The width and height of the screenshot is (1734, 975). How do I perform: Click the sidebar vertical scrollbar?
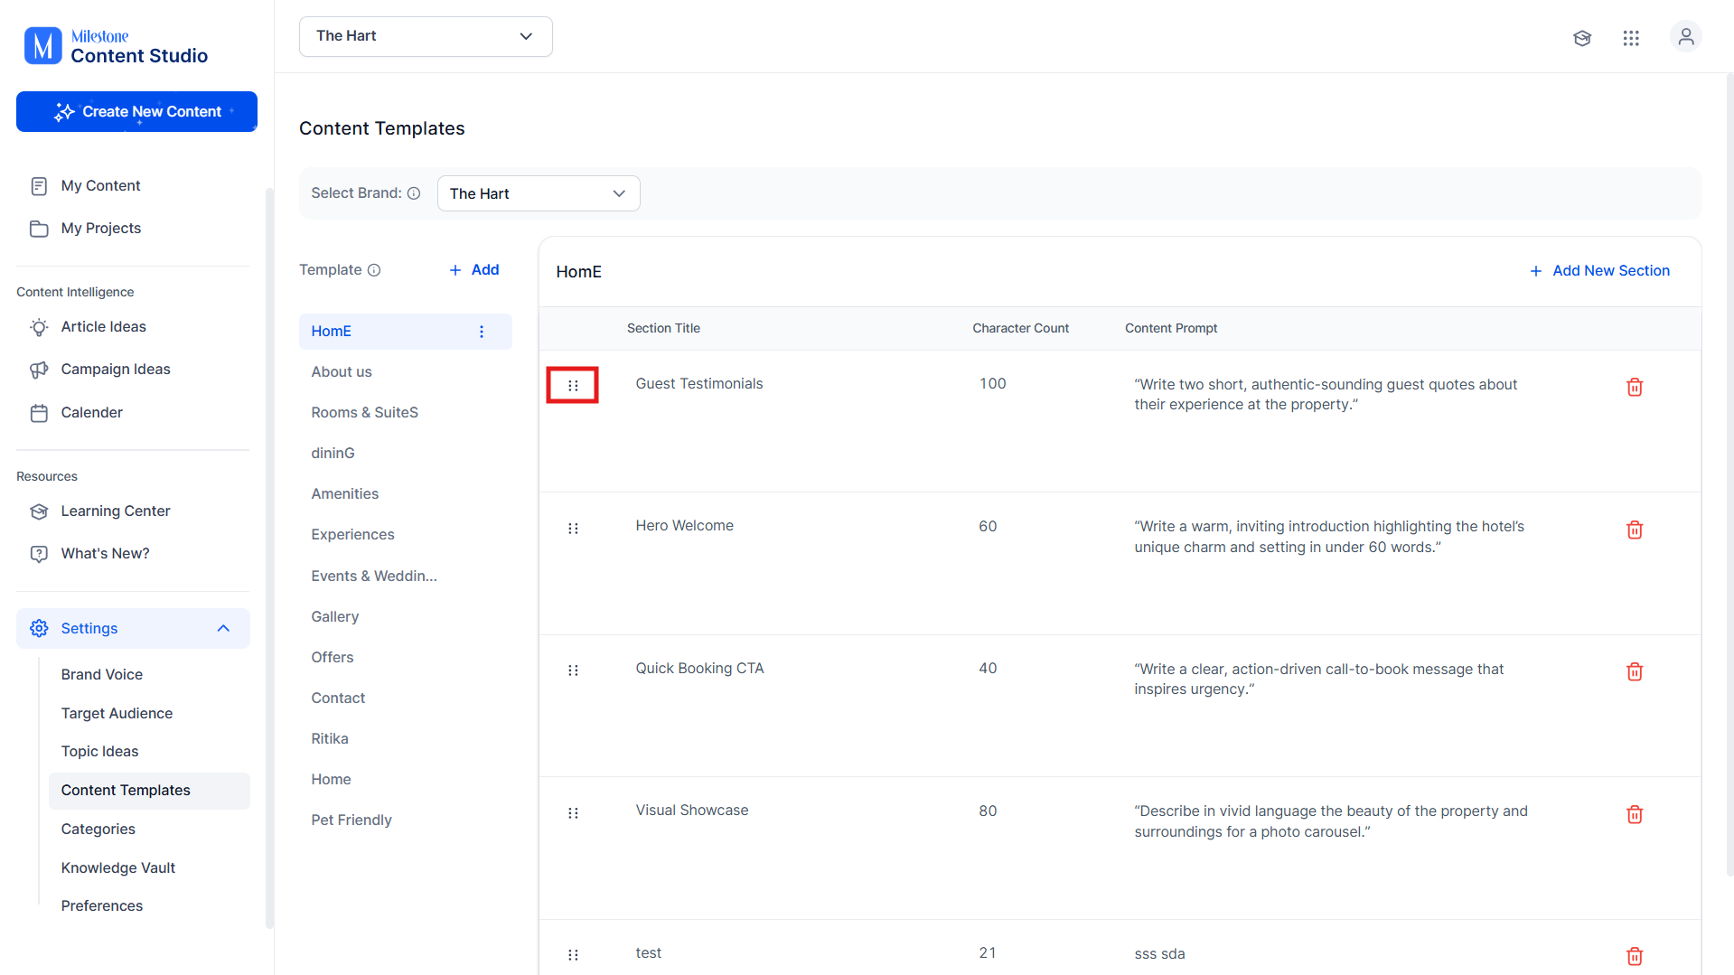pos(269,558)
